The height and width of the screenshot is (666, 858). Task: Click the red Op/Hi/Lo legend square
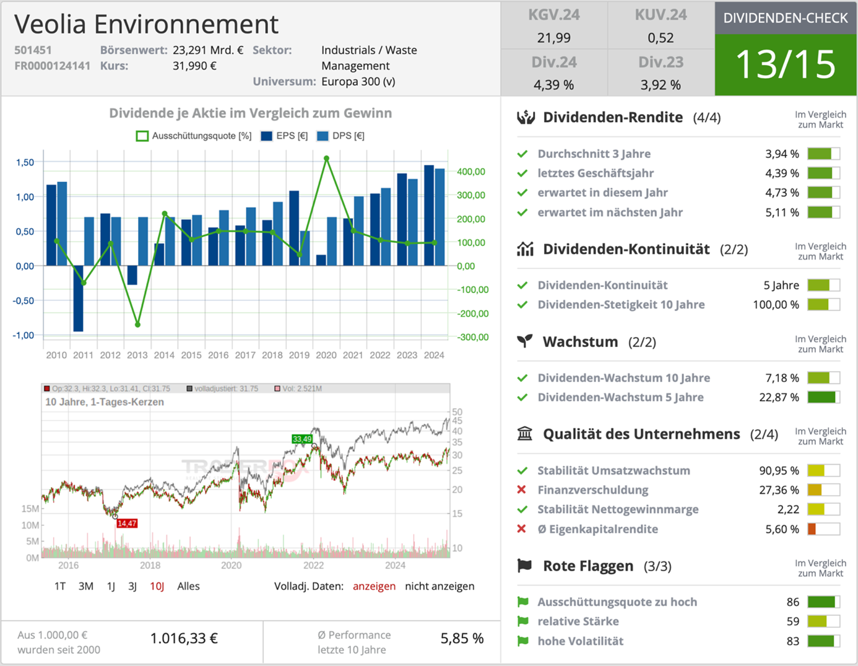point(46,388)
